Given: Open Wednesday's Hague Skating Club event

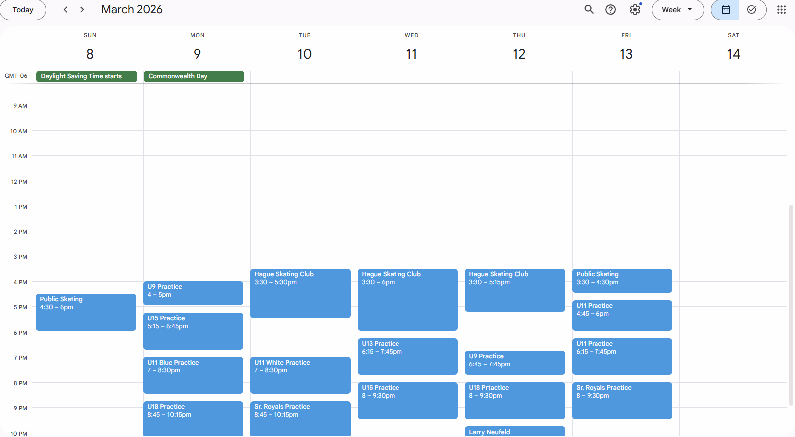Looking at the screenshot, I should click(407, 299).
